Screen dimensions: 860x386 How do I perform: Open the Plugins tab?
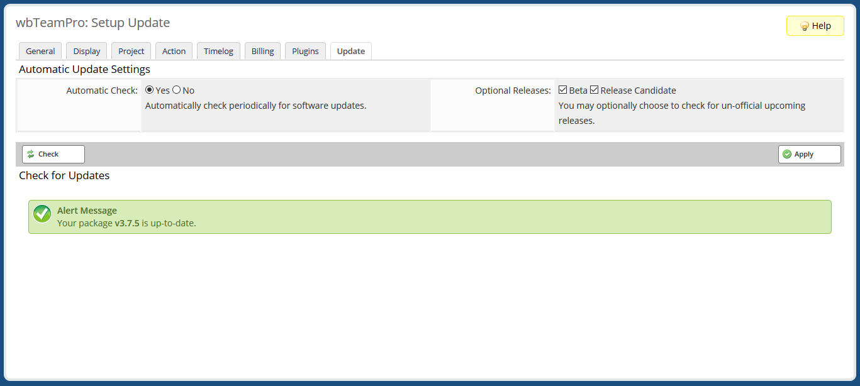305,51
